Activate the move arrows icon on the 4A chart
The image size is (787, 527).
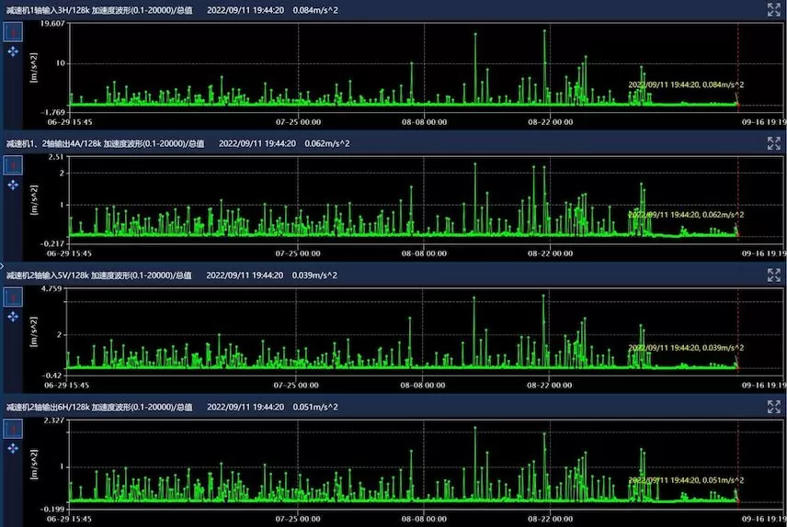coord(13,185)
